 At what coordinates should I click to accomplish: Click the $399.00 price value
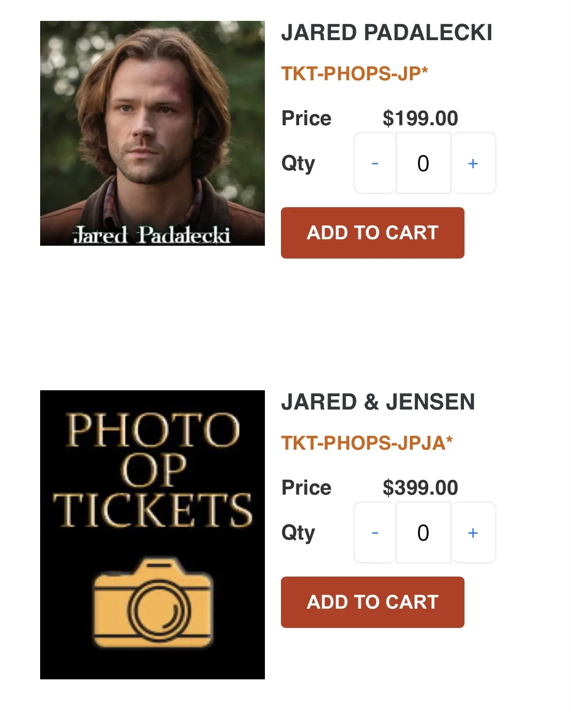point(420,488)
